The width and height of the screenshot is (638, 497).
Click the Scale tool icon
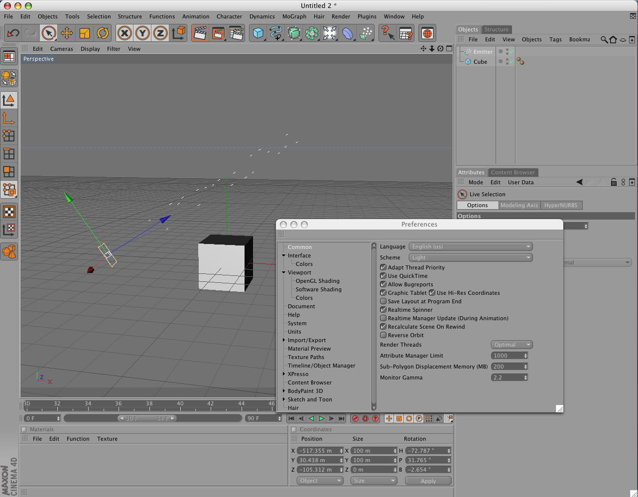(x=85, y=33)
